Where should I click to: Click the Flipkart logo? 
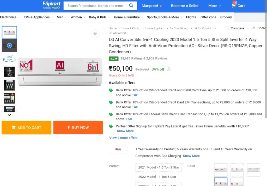click(x=51, y=4)
